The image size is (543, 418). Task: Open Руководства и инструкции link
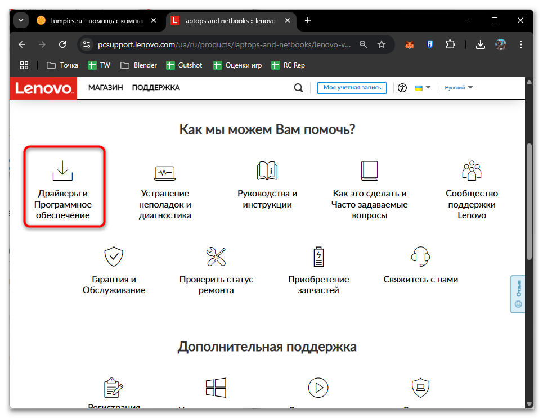click(x=267, y=199)
